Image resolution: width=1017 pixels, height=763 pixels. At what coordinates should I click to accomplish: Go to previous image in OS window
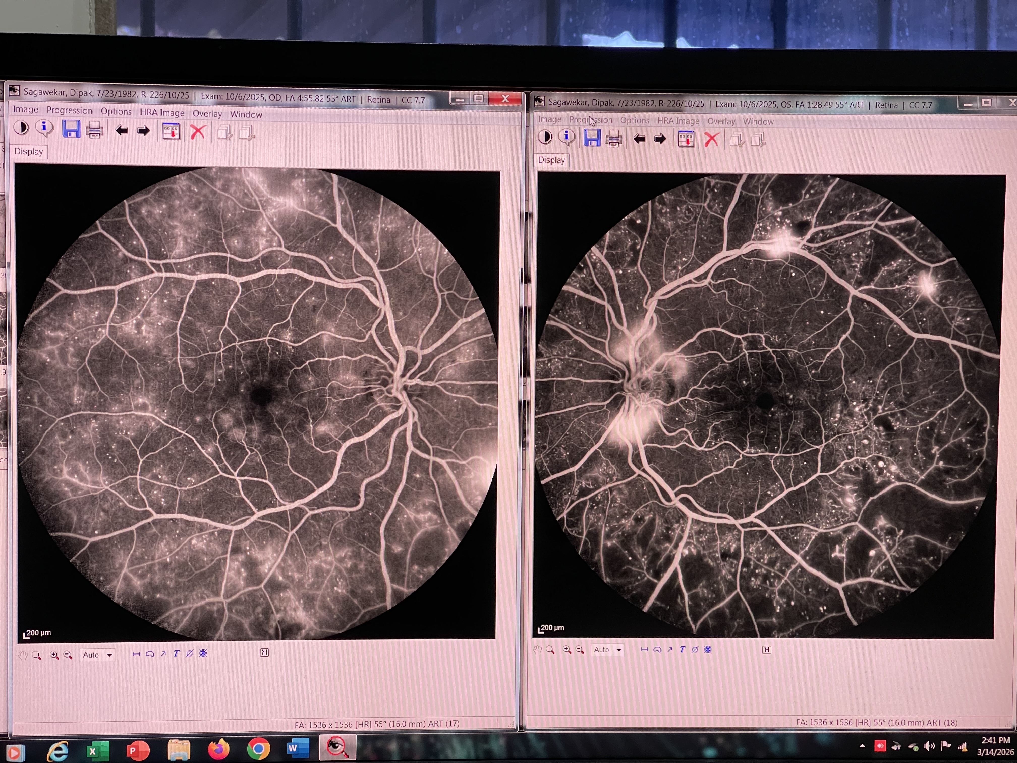coord(639,139)
